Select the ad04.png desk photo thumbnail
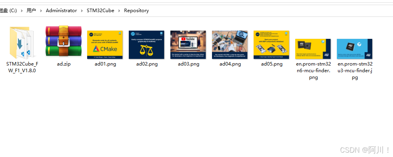The width and height of the screenshot is (393, 157). coord(230,45)
